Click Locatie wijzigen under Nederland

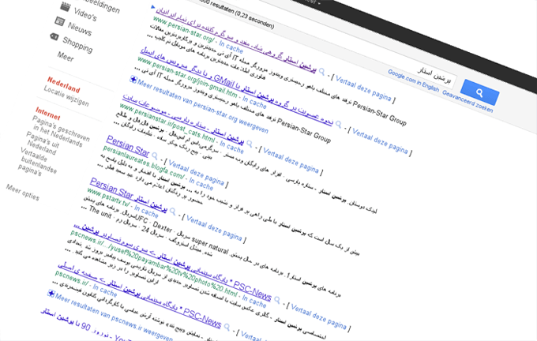66,96
